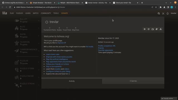Open Favorite opponents link
Viewport: 178px width, 100px height.
click(105, 50)
